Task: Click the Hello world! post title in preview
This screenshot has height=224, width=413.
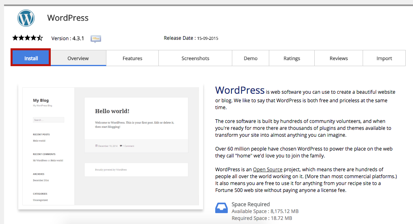Action: pyautogui.click(x=112, y=111)
